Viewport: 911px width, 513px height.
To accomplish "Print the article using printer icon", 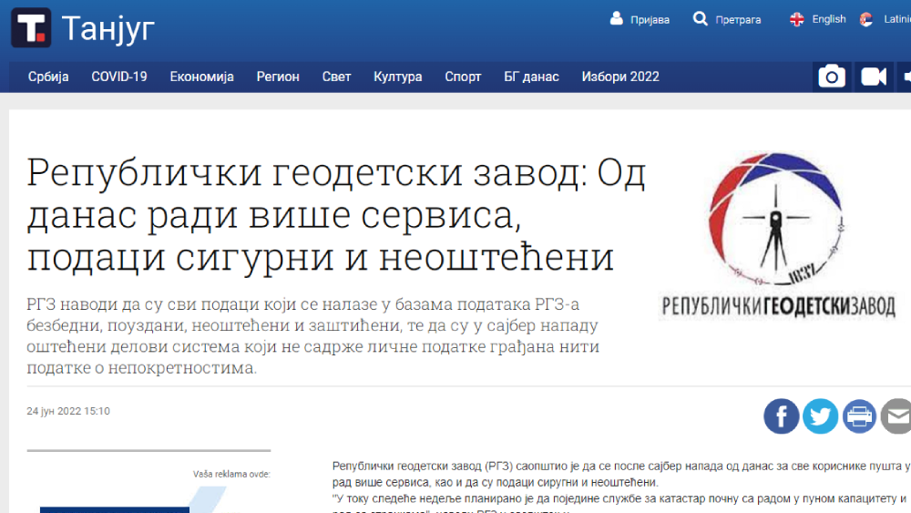I will tap(859, 416).
